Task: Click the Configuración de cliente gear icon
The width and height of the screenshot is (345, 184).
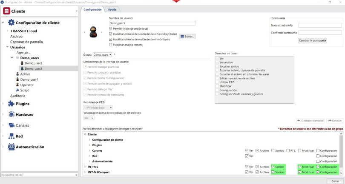Action: point(11,23)
